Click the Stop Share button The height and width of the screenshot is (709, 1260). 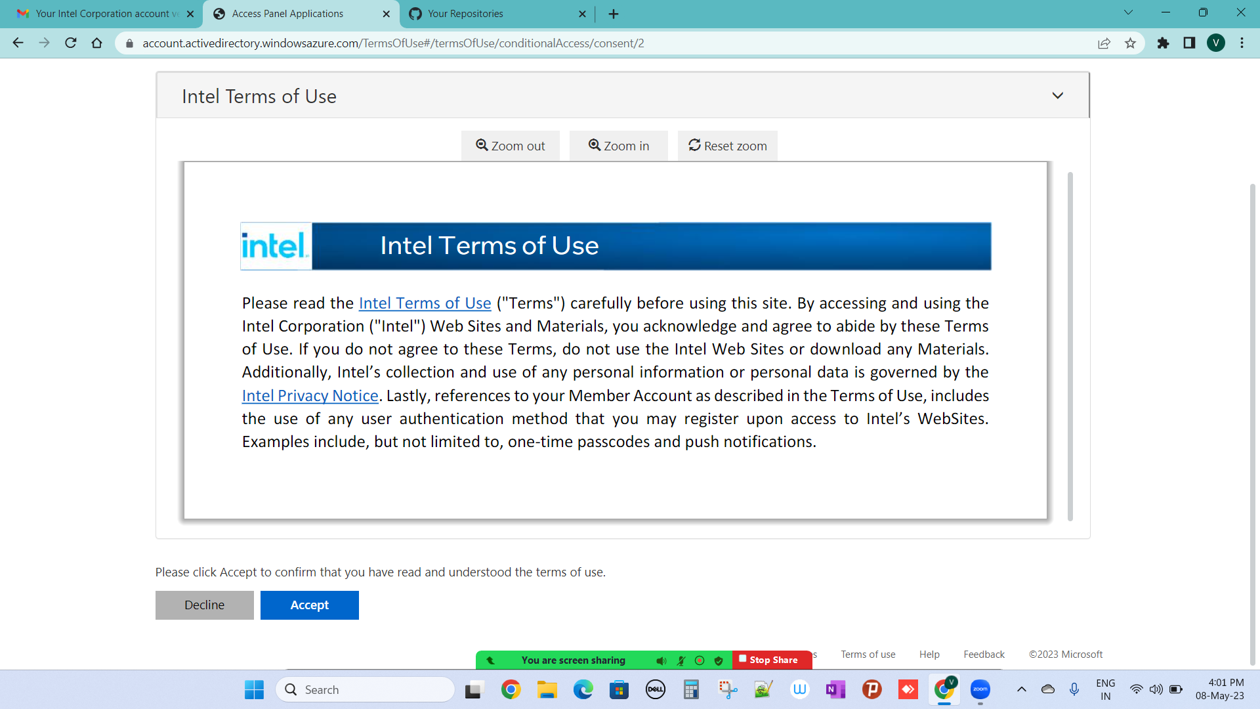click(x=772, y=660)
